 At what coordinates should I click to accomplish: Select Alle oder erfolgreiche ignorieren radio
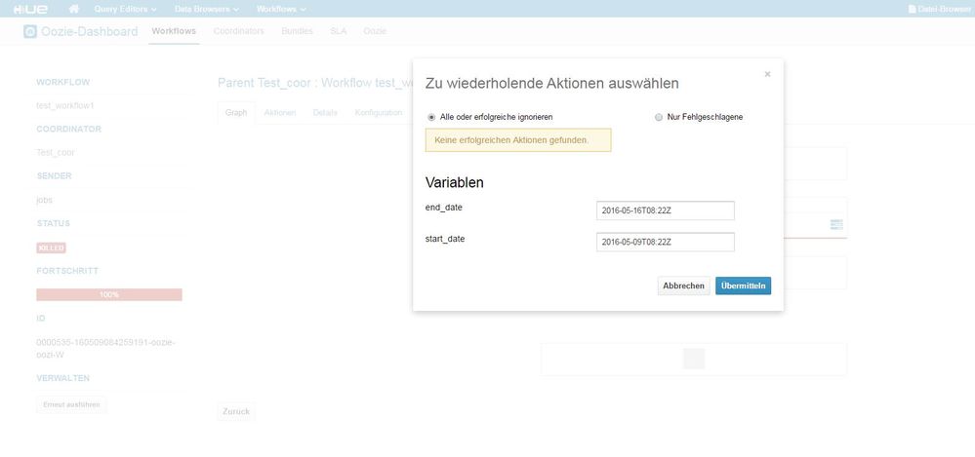point(431,117)
